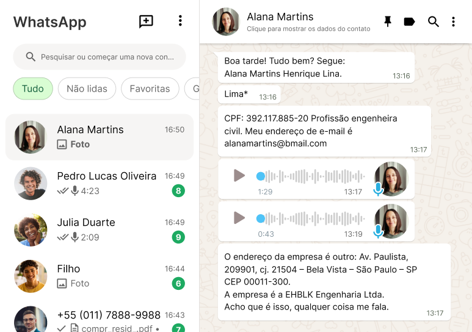Play the 0:43 voice message
The width and height of the screenshot is (472, 332).
[x=239, y=218]
